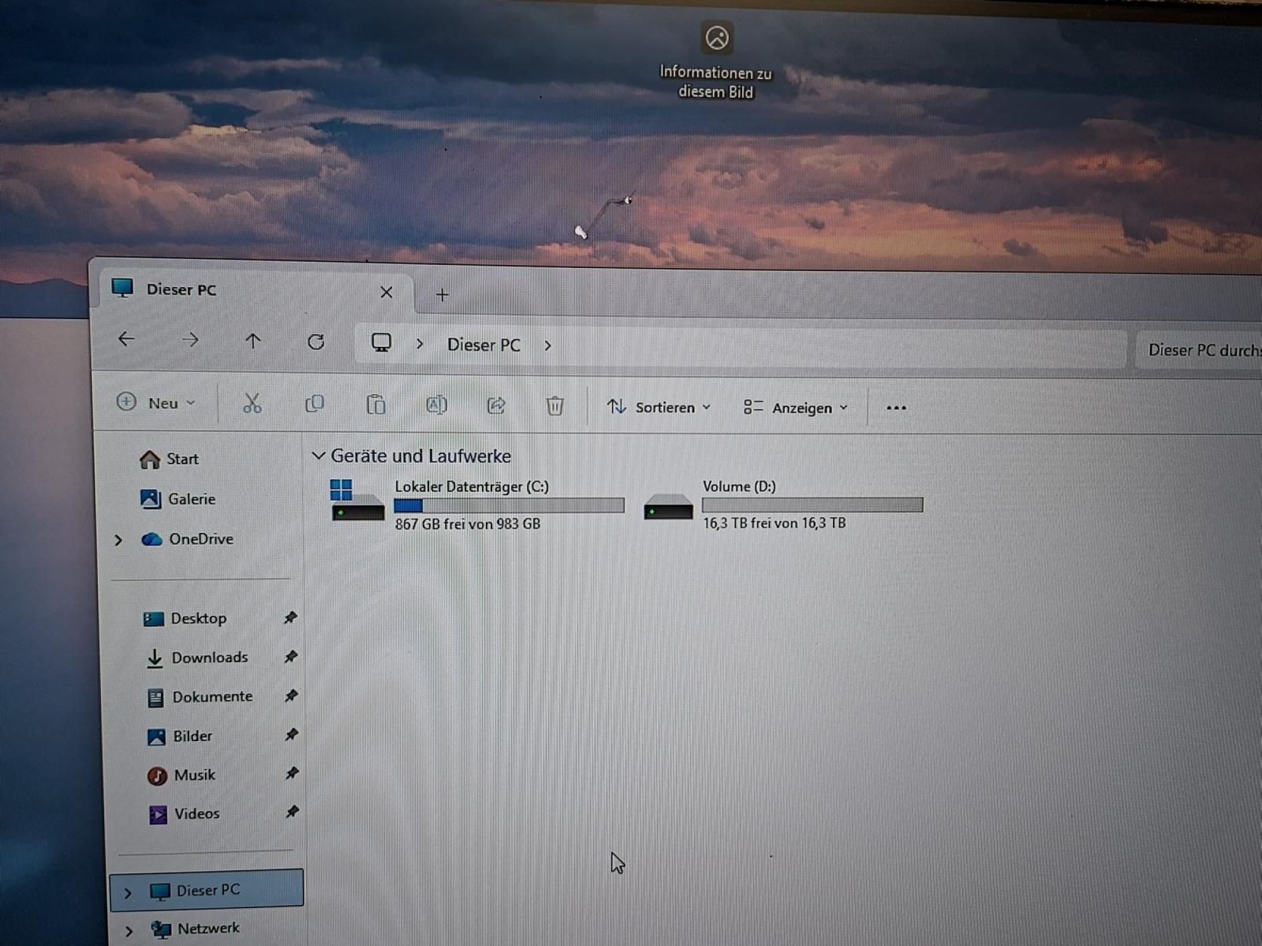Open Downloads in the sidebar

coord(209,658)
